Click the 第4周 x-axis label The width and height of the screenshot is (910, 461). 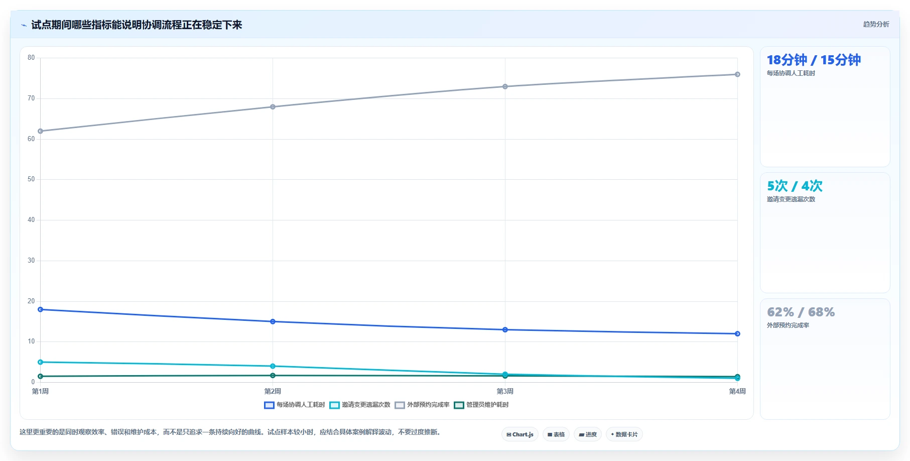point(737,391)
